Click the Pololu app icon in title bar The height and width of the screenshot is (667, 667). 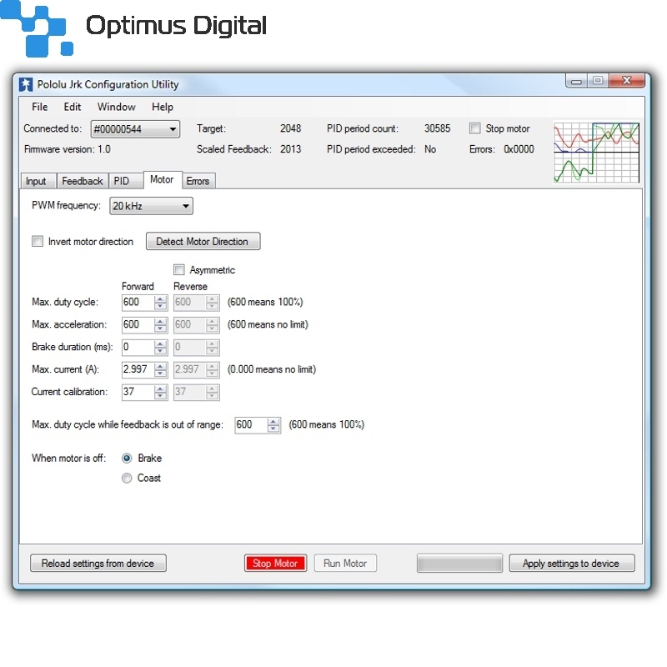pyautogui.click(x=26, y=84)
